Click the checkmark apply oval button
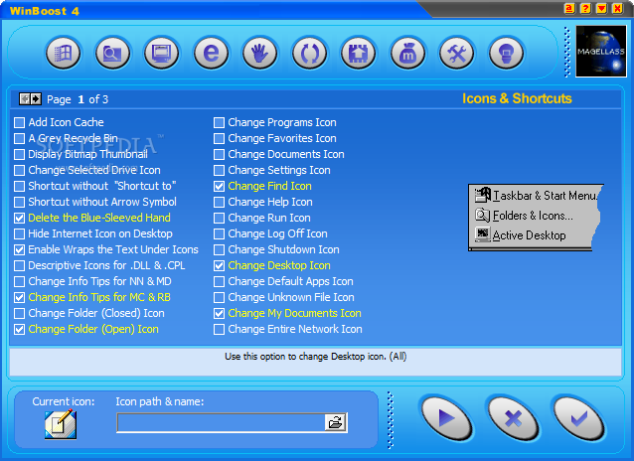This screenshot has height=461, width=634. point(579,418)
